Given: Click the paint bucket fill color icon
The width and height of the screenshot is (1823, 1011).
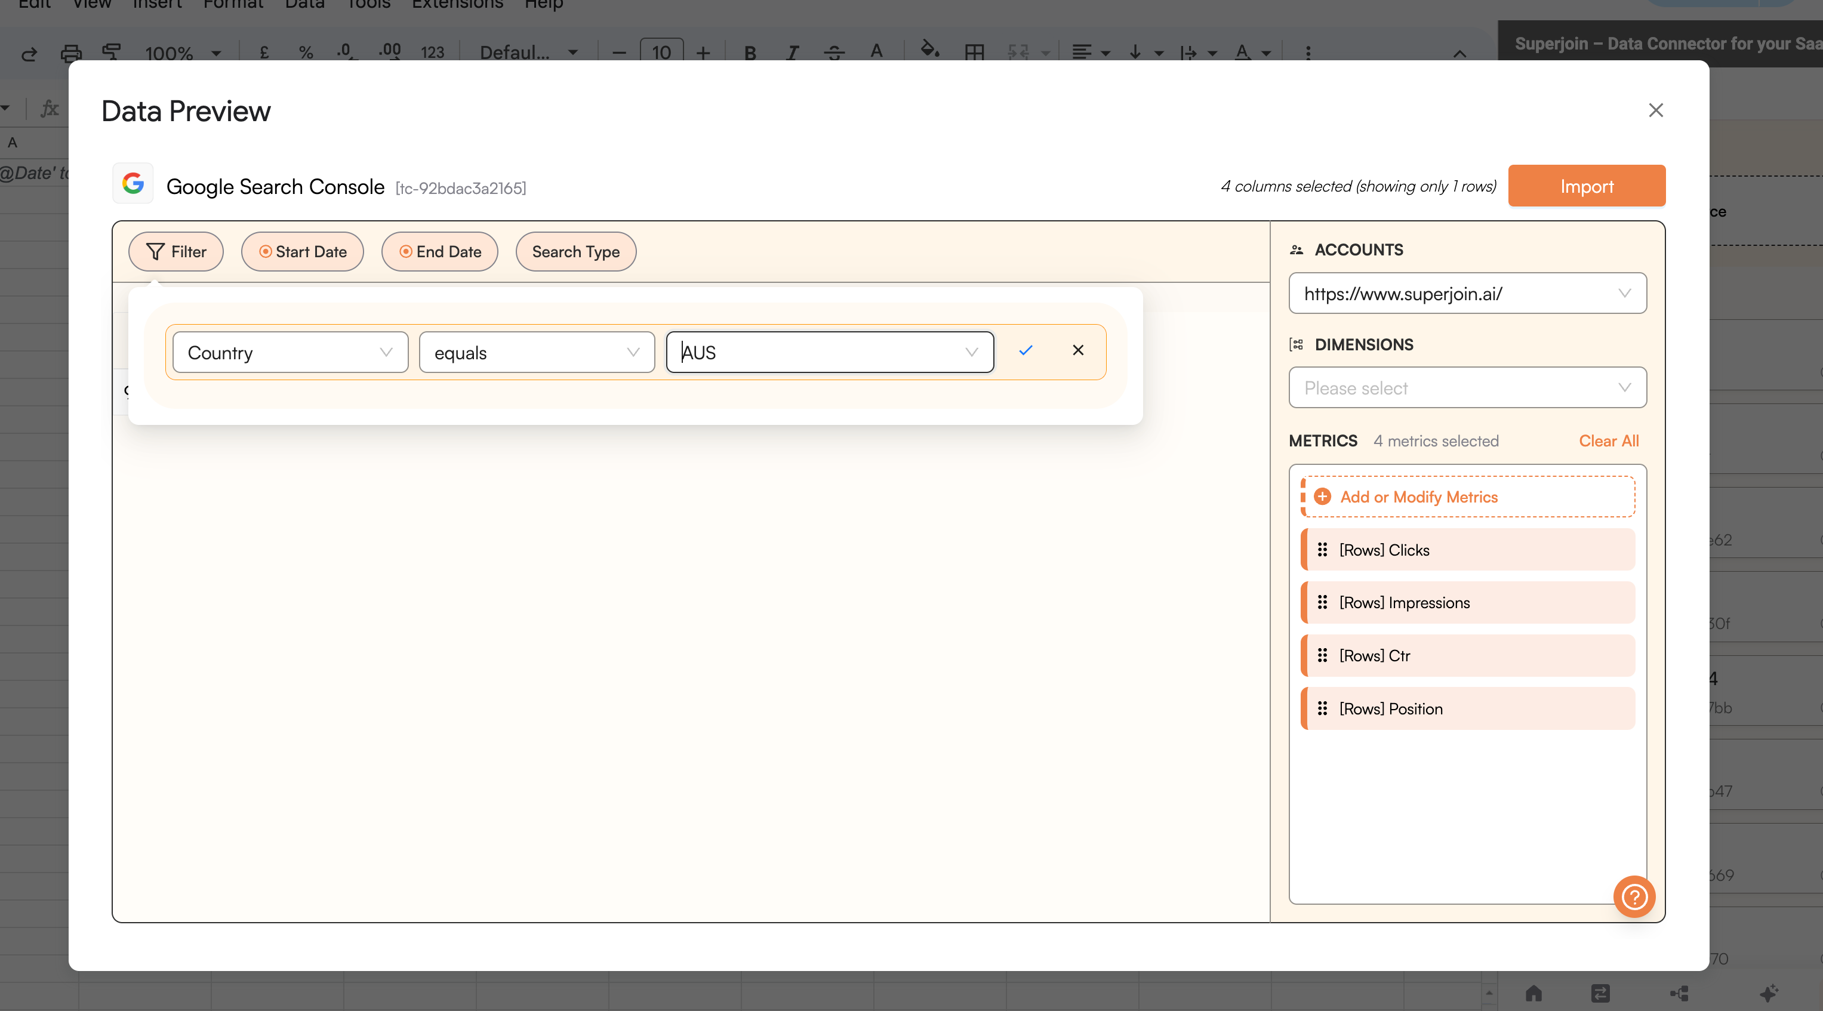Looking at the screenshot, I should click(929, 51).
